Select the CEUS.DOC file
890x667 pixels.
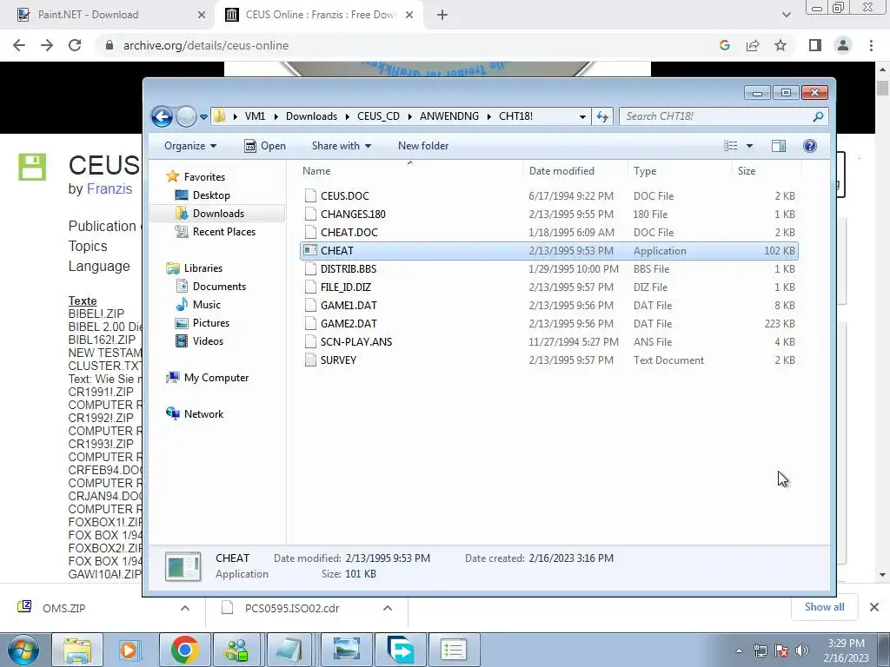[344, 195]
